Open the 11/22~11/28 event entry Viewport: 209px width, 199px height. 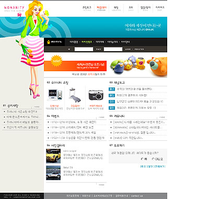click(x=77, y=138)
